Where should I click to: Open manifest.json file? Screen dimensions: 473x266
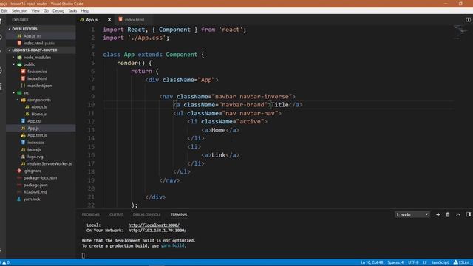click(39, 86)
